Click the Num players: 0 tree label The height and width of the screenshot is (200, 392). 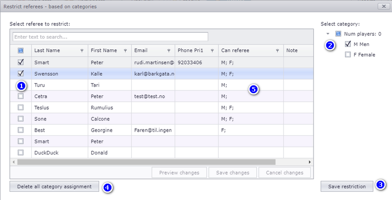point(363,34)
